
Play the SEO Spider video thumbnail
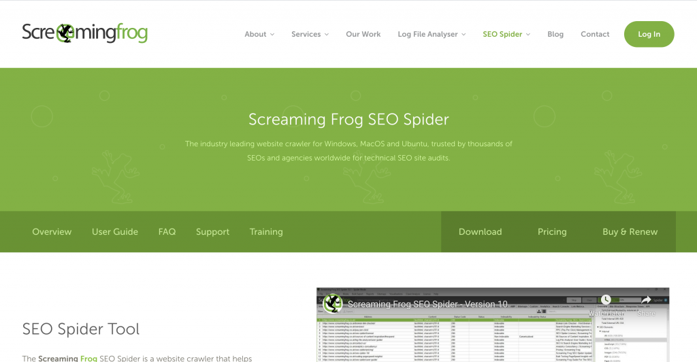coord(493,325)
